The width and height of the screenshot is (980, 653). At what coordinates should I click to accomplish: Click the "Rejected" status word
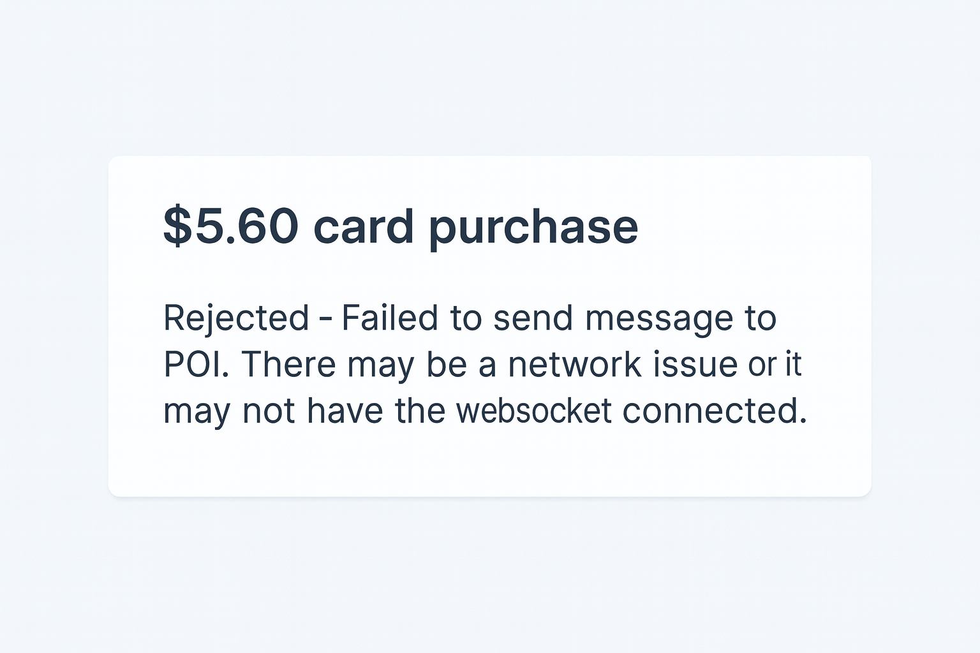pyautogui.click(x=236, y=318)
